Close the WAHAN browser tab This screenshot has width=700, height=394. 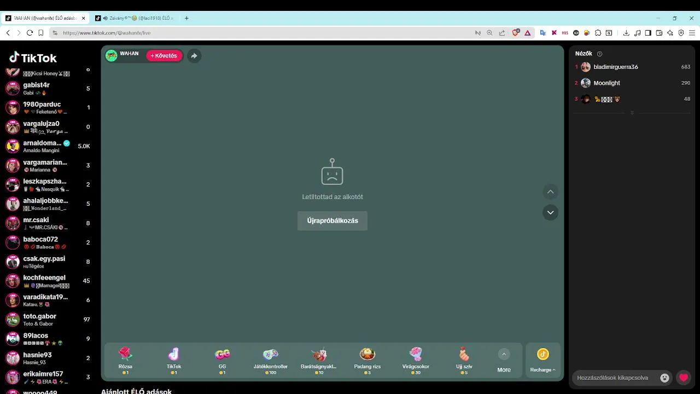[x=84, y=18]
